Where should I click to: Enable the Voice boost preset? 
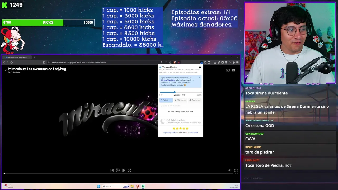pos(181,100)
